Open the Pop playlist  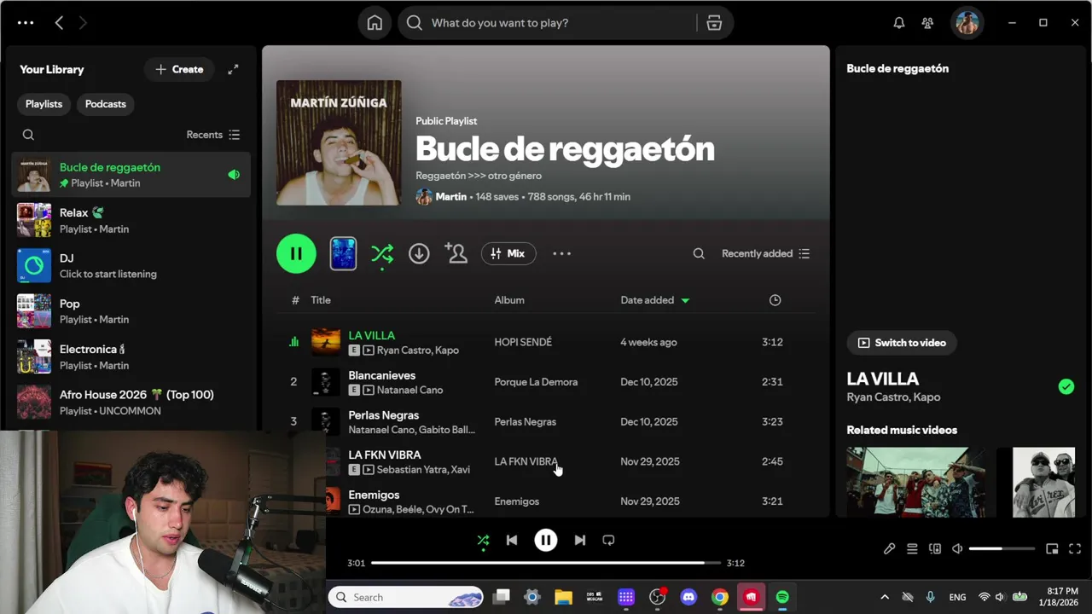(131, 311)
